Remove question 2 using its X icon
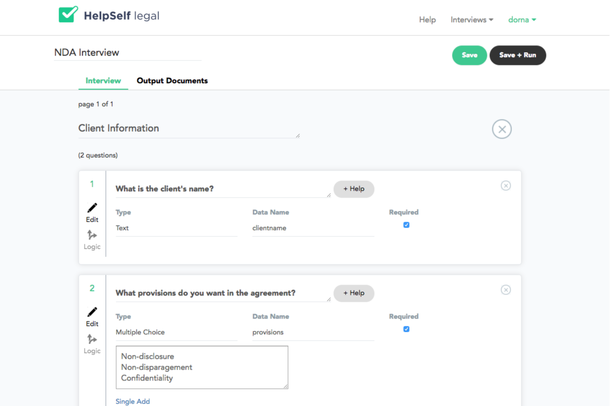The height and width of the screenshot is (406, 610). point(506,290)
